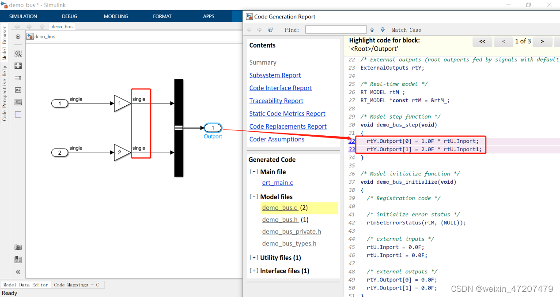Open the Code Perspective Help side tab
Image resolution: width=560 pixels, height=297 pixels.
click(4, 93)
